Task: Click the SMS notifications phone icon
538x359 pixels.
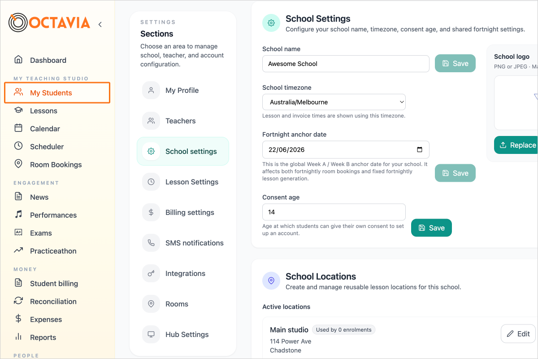Action: pos(151,243)
